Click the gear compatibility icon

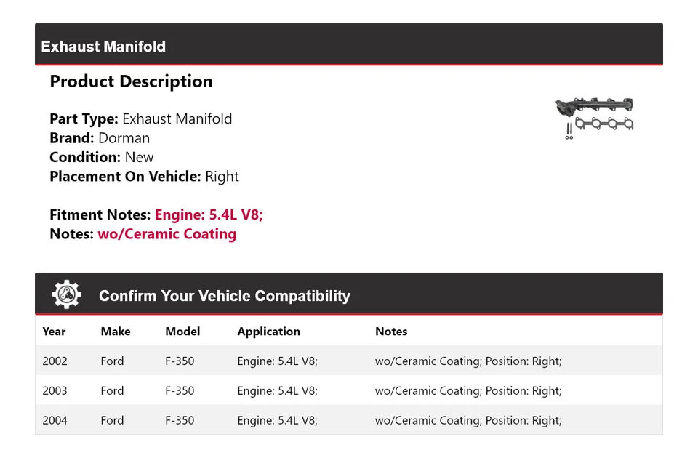[x=66, y=295]
